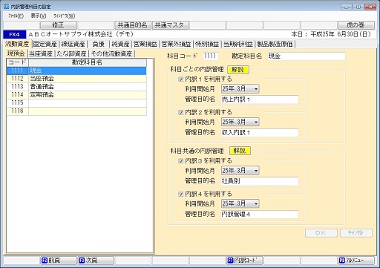This screenshot has height=268, width=380.
Task: Select the 1113 普通預金 row
Action: point(76,87)
